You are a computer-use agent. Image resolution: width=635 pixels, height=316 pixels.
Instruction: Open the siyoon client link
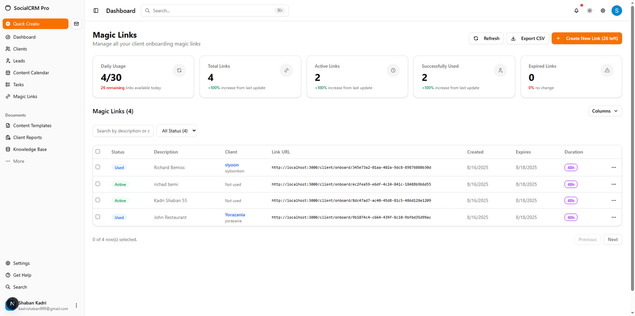click(232, 164)
